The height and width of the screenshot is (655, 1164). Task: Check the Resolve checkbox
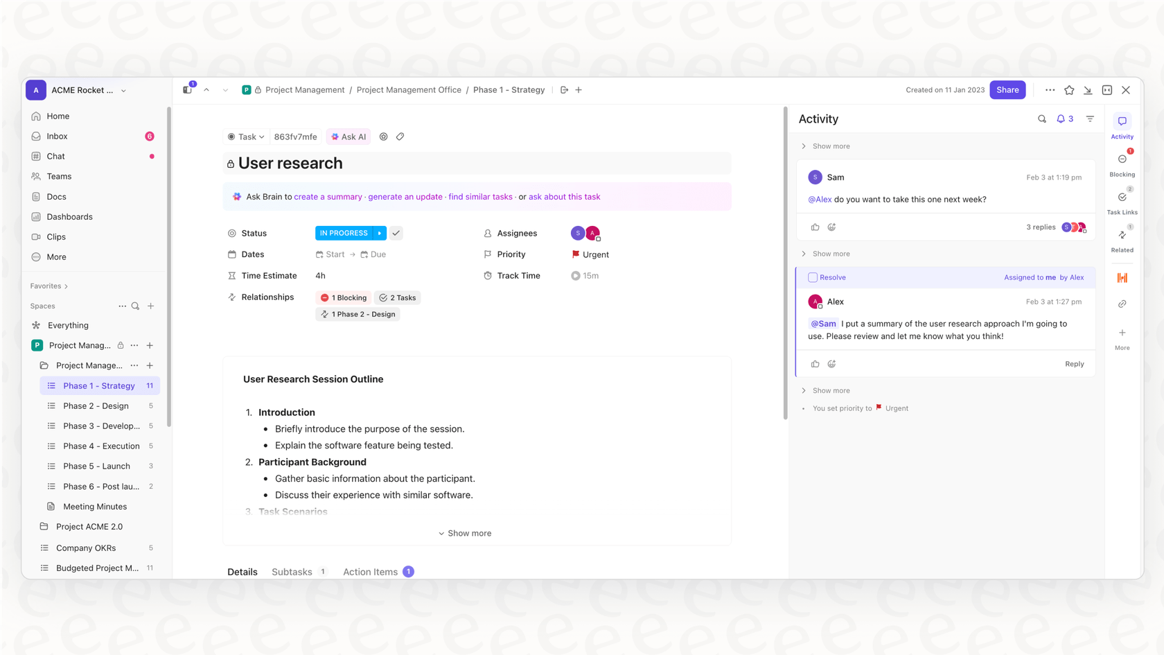pos(813,277)
